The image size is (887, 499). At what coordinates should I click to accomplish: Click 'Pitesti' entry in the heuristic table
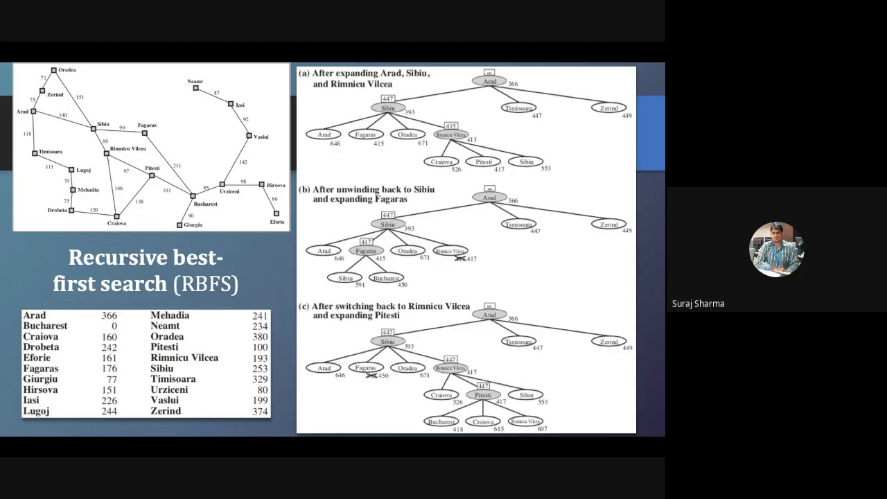(164, 347)
